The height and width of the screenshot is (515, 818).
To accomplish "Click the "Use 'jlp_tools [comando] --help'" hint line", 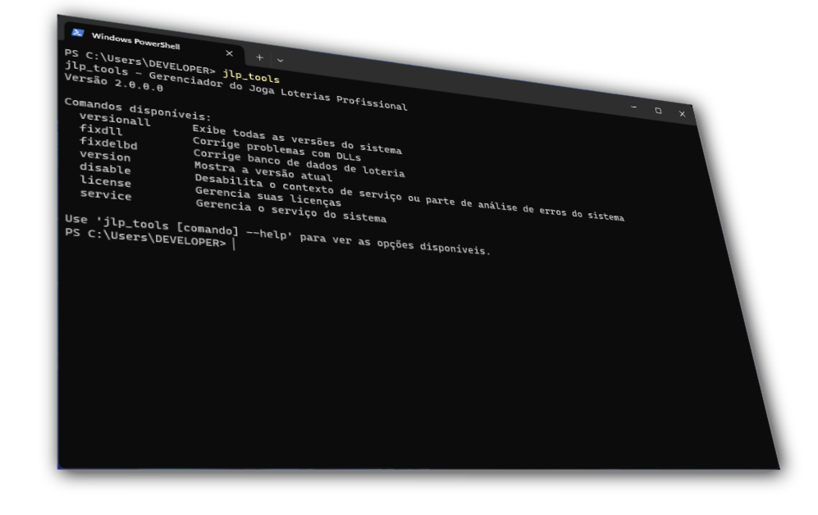I will (x=277, y=234).
